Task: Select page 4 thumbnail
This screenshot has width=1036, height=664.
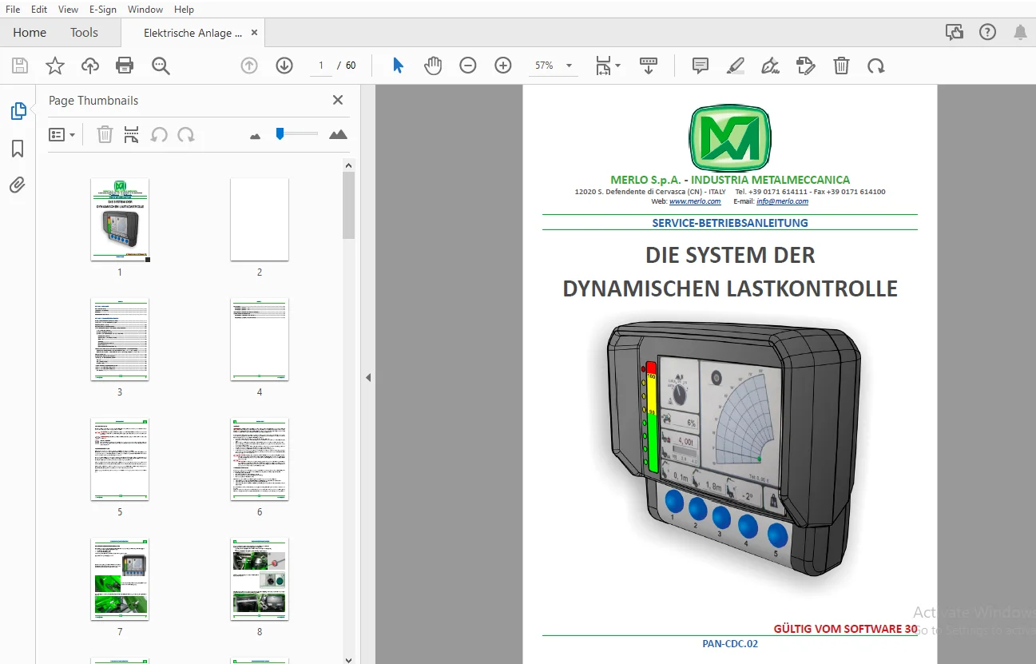Action: pyautogui.click(x=260, y=340)
